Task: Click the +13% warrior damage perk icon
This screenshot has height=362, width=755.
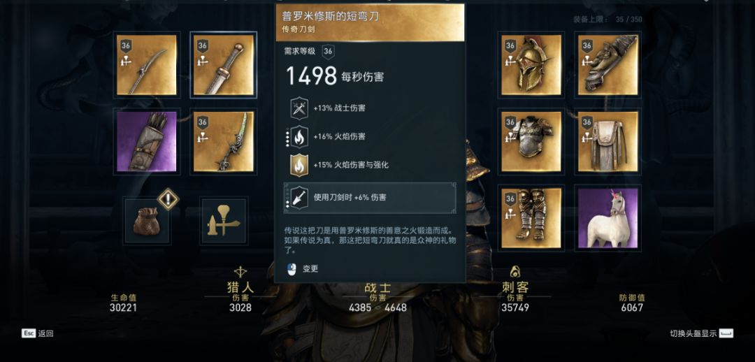Action: point(299,108)
